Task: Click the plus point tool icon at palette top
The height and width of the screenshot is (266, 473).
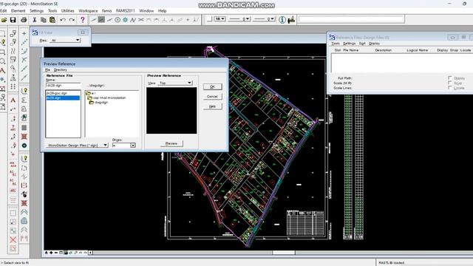Action: point(24,33)
